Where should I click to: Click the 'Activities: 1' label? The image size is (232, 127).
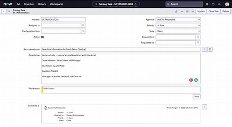click(34, 106)
